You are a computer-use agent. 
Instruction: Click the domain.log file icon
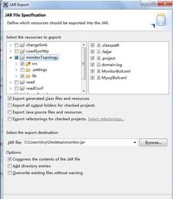pyautogui.click(x=98, y=65)
